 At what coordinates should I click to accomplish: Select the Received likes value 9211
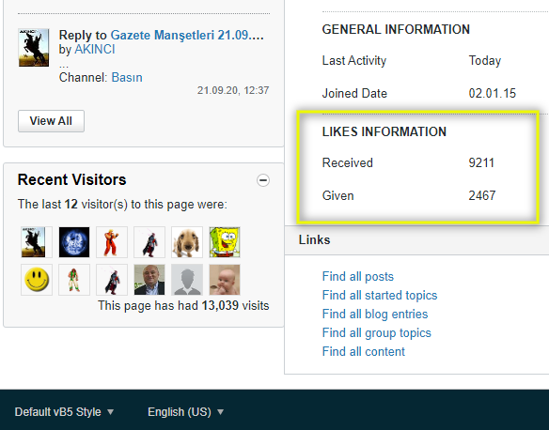click(x=481, y=163)
